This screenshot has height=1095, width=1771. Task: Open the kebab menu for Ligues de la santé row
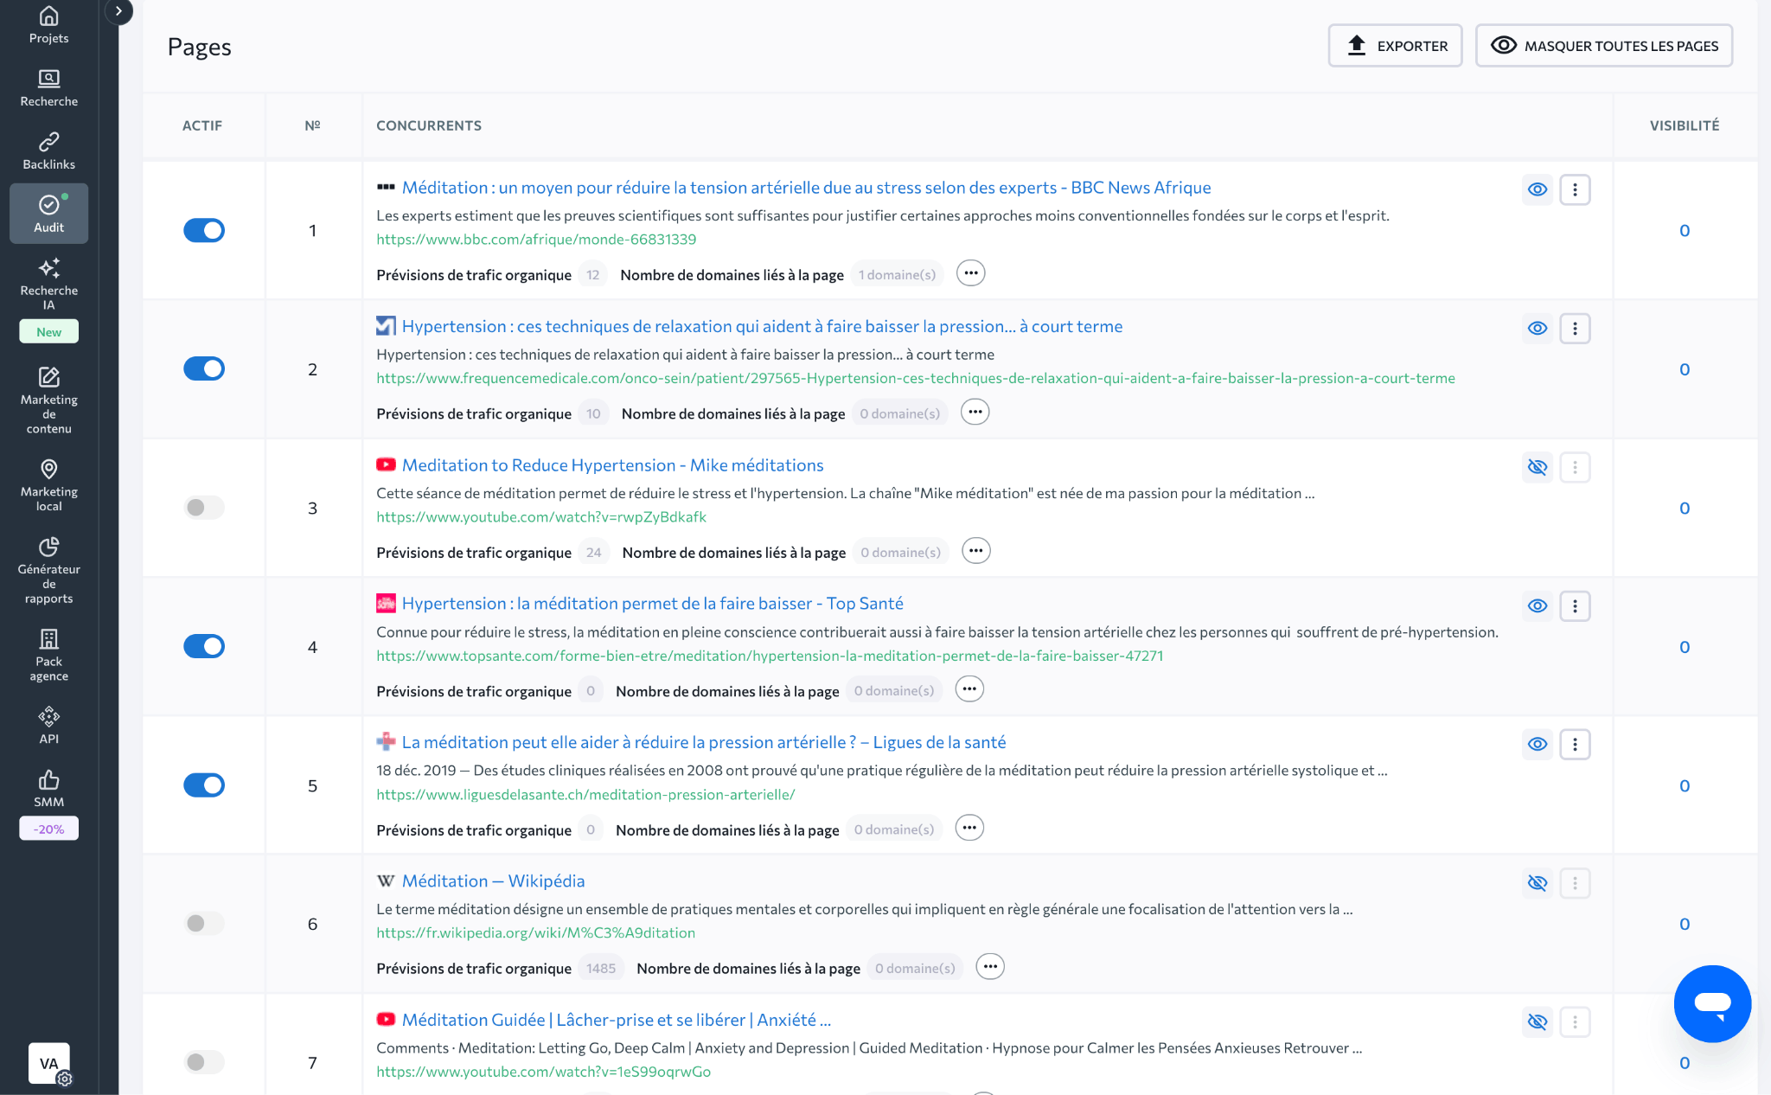[1575, 744]
